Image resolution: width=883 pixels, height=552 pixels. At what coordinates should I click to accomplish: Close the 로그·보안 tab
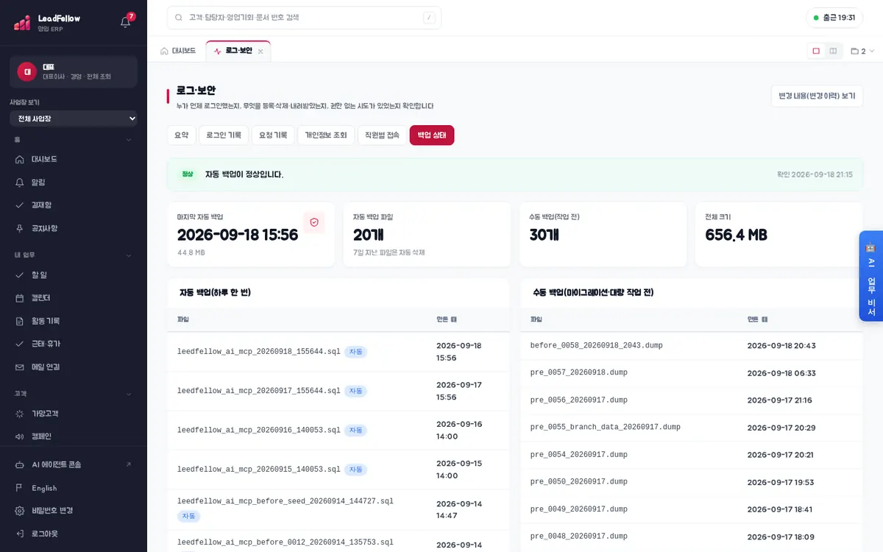coord(260,52)
